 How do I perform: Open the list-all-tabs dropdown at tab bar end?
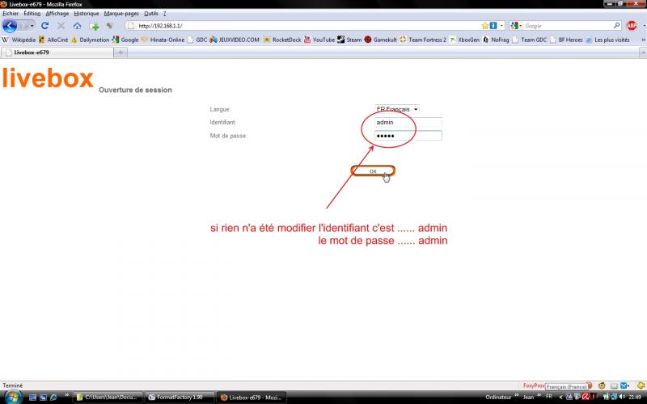tap(643, 53)
